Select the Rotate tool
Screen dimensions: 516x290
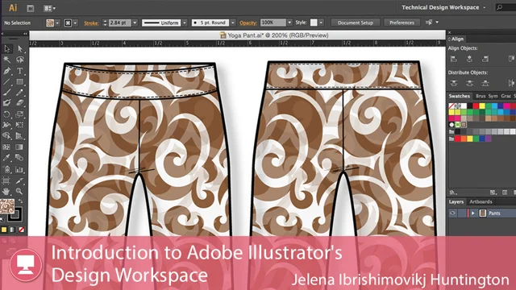click(x=7, y=114)
